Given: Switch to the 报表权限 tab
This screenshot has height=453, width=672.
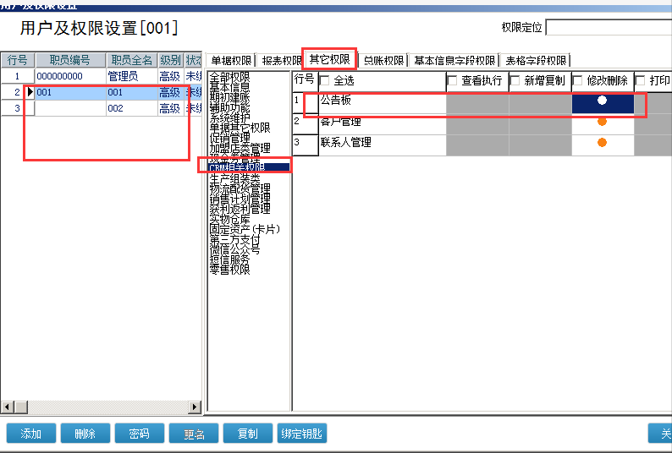Looking at the screenshot, I should click(x=281, y=60).
